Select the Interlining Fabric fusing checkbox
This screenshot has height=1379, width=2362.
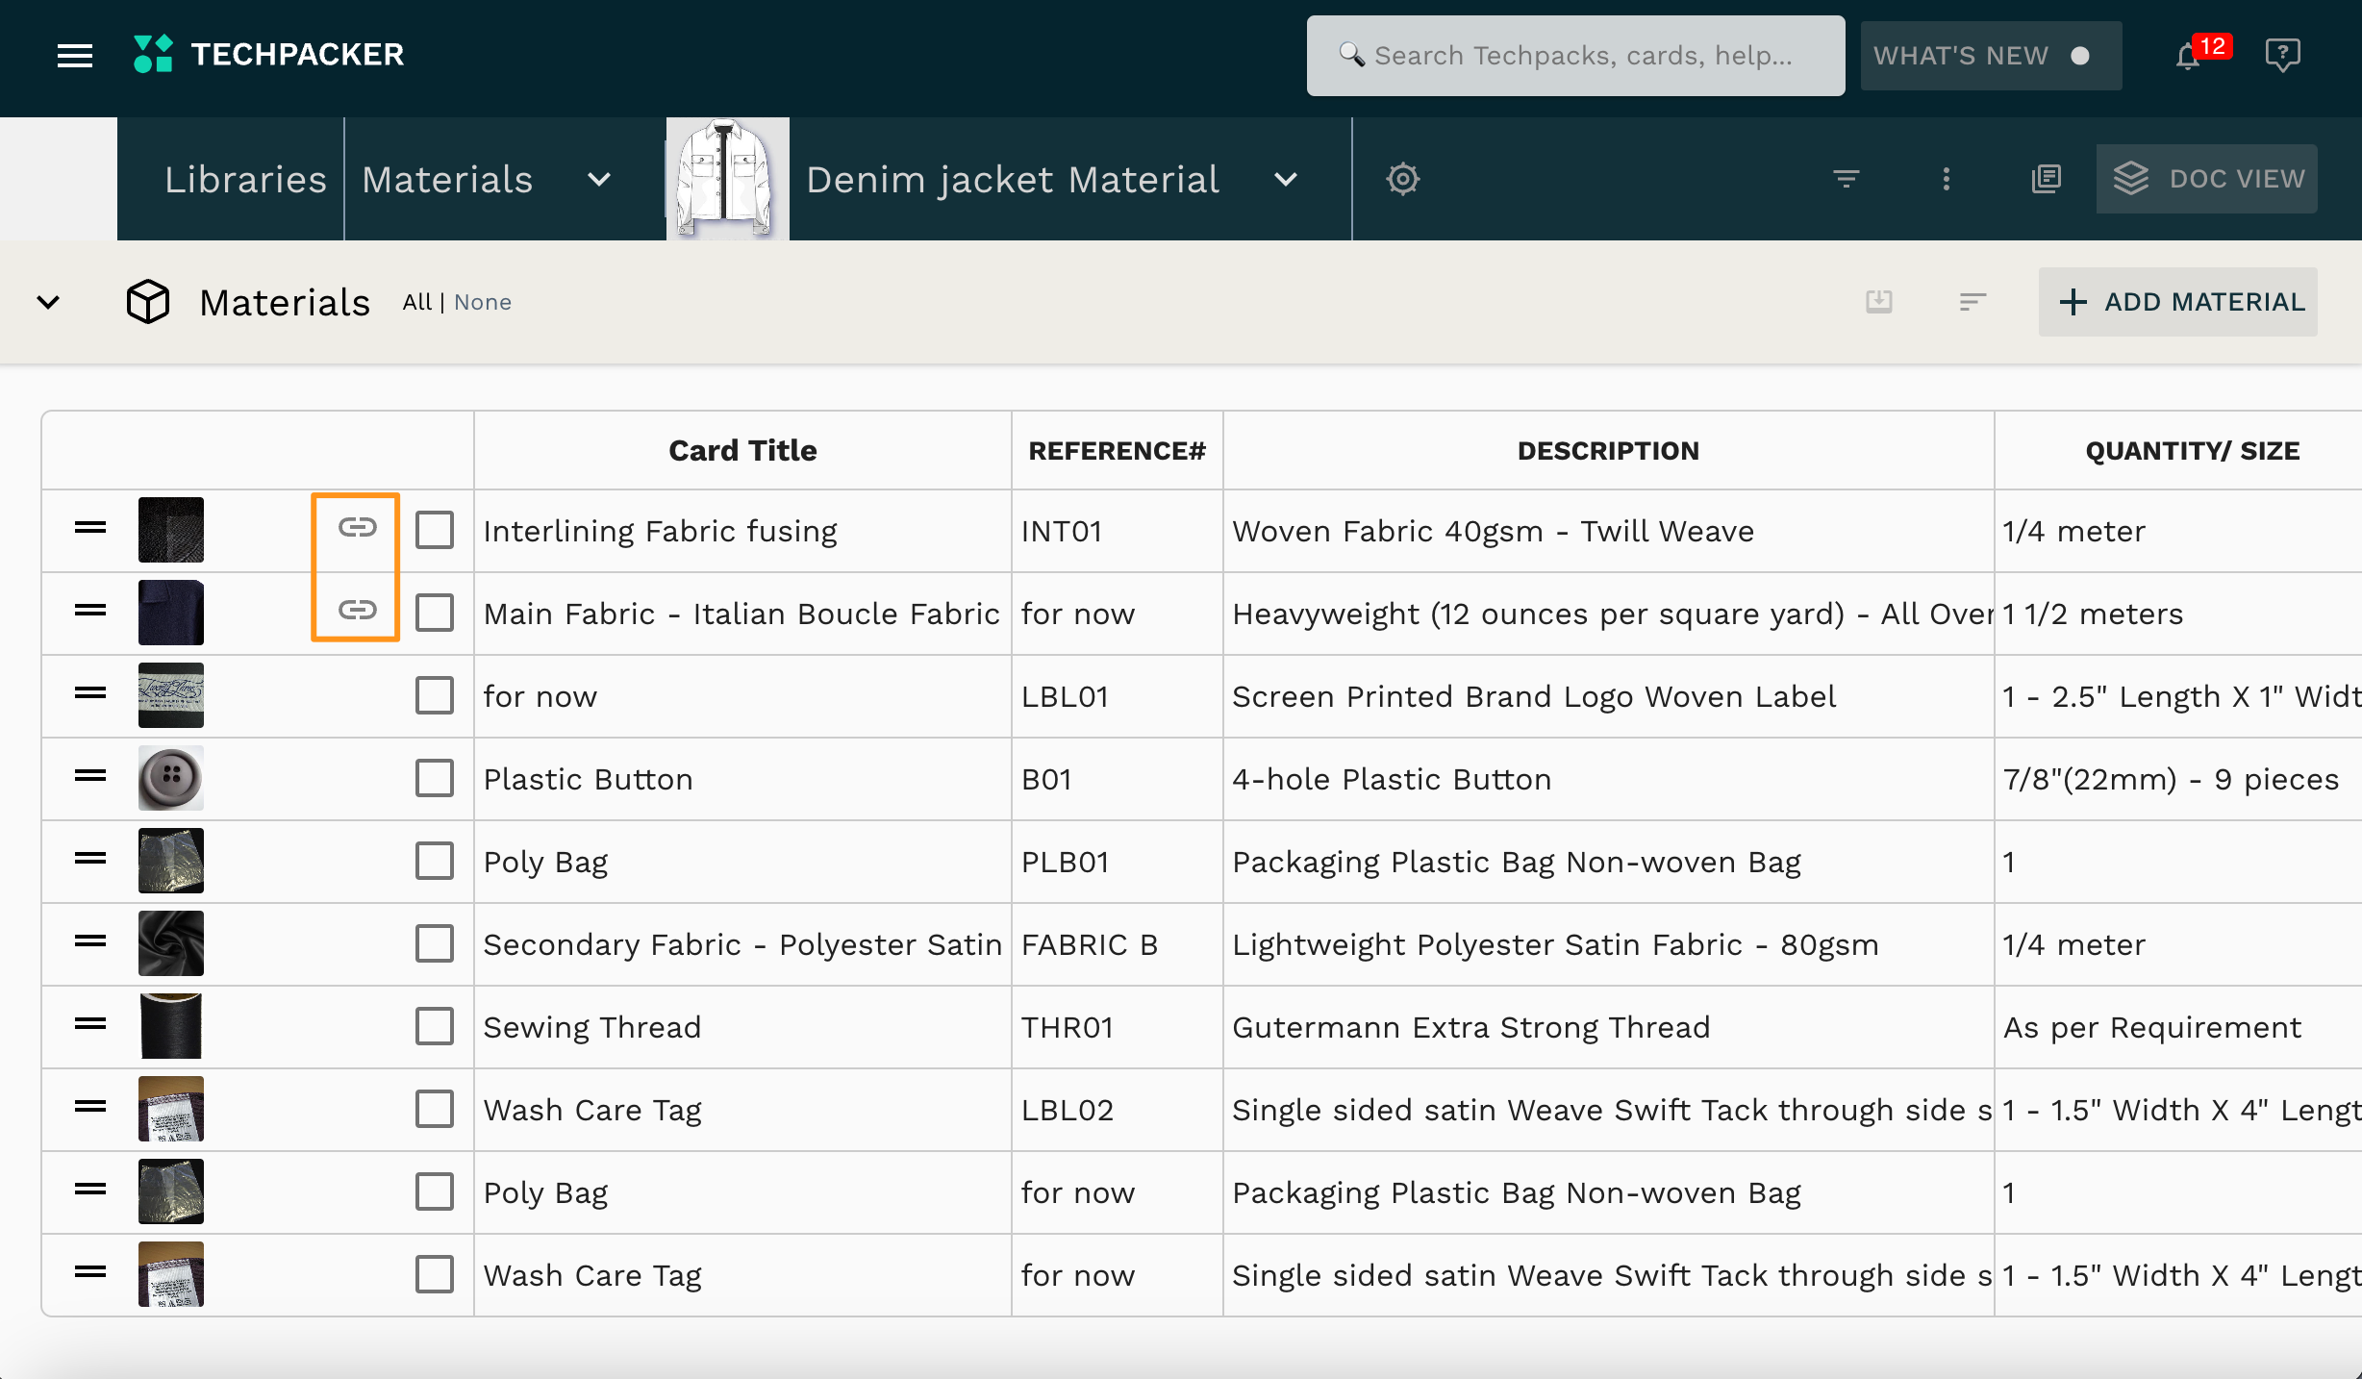pos(435,531)
